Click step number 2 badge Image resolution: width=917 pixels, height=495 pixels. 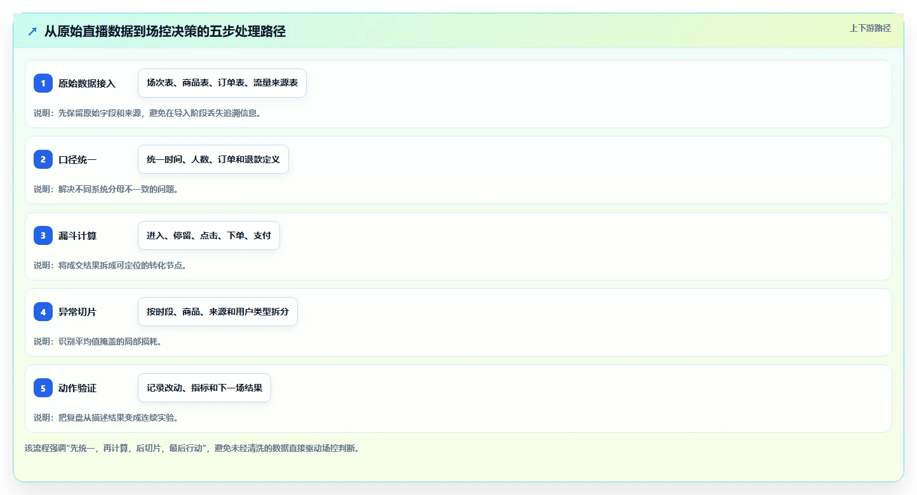click(x=43, y=159)
